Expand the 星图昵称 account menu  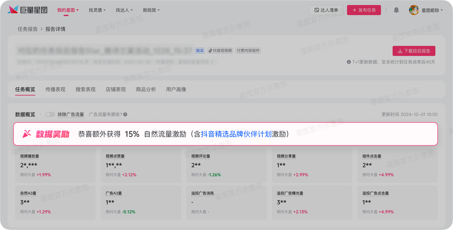[x=432, y=10]
